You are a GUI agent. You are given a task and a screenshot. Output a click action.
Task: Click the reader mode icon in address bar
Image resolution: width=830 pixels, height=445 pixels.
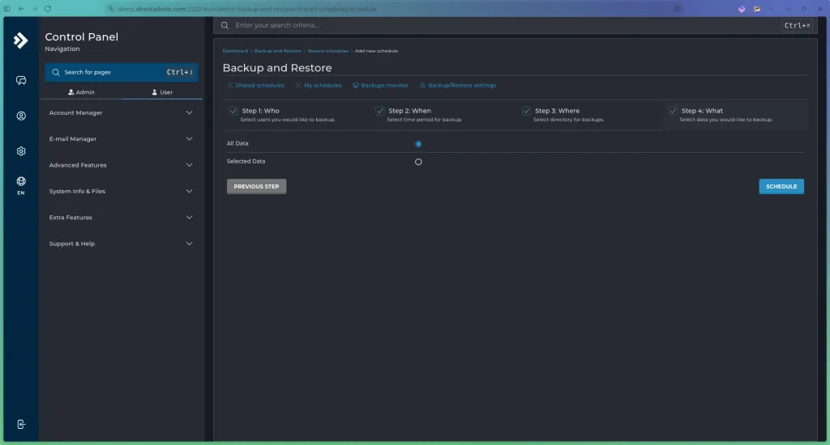(677, 8)
